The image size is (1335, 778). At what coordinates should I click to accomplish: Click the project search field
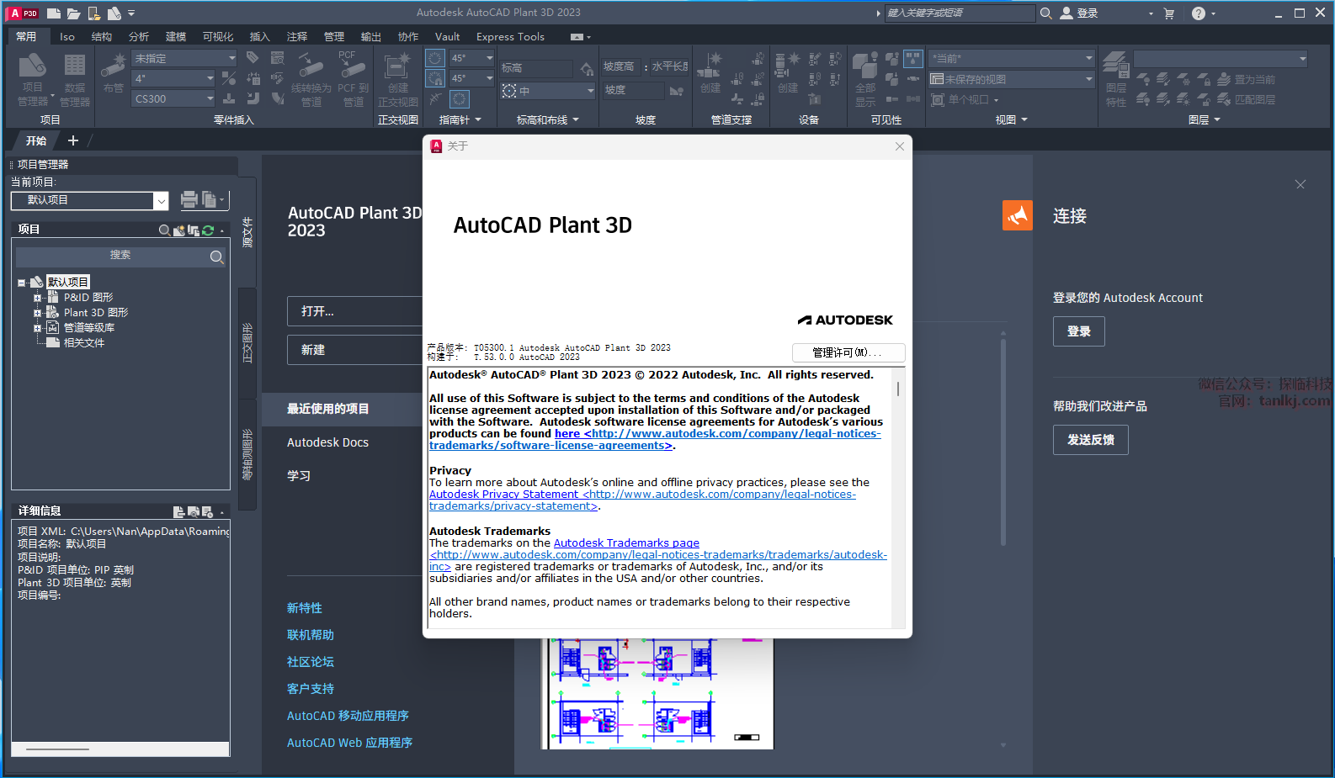120,256
